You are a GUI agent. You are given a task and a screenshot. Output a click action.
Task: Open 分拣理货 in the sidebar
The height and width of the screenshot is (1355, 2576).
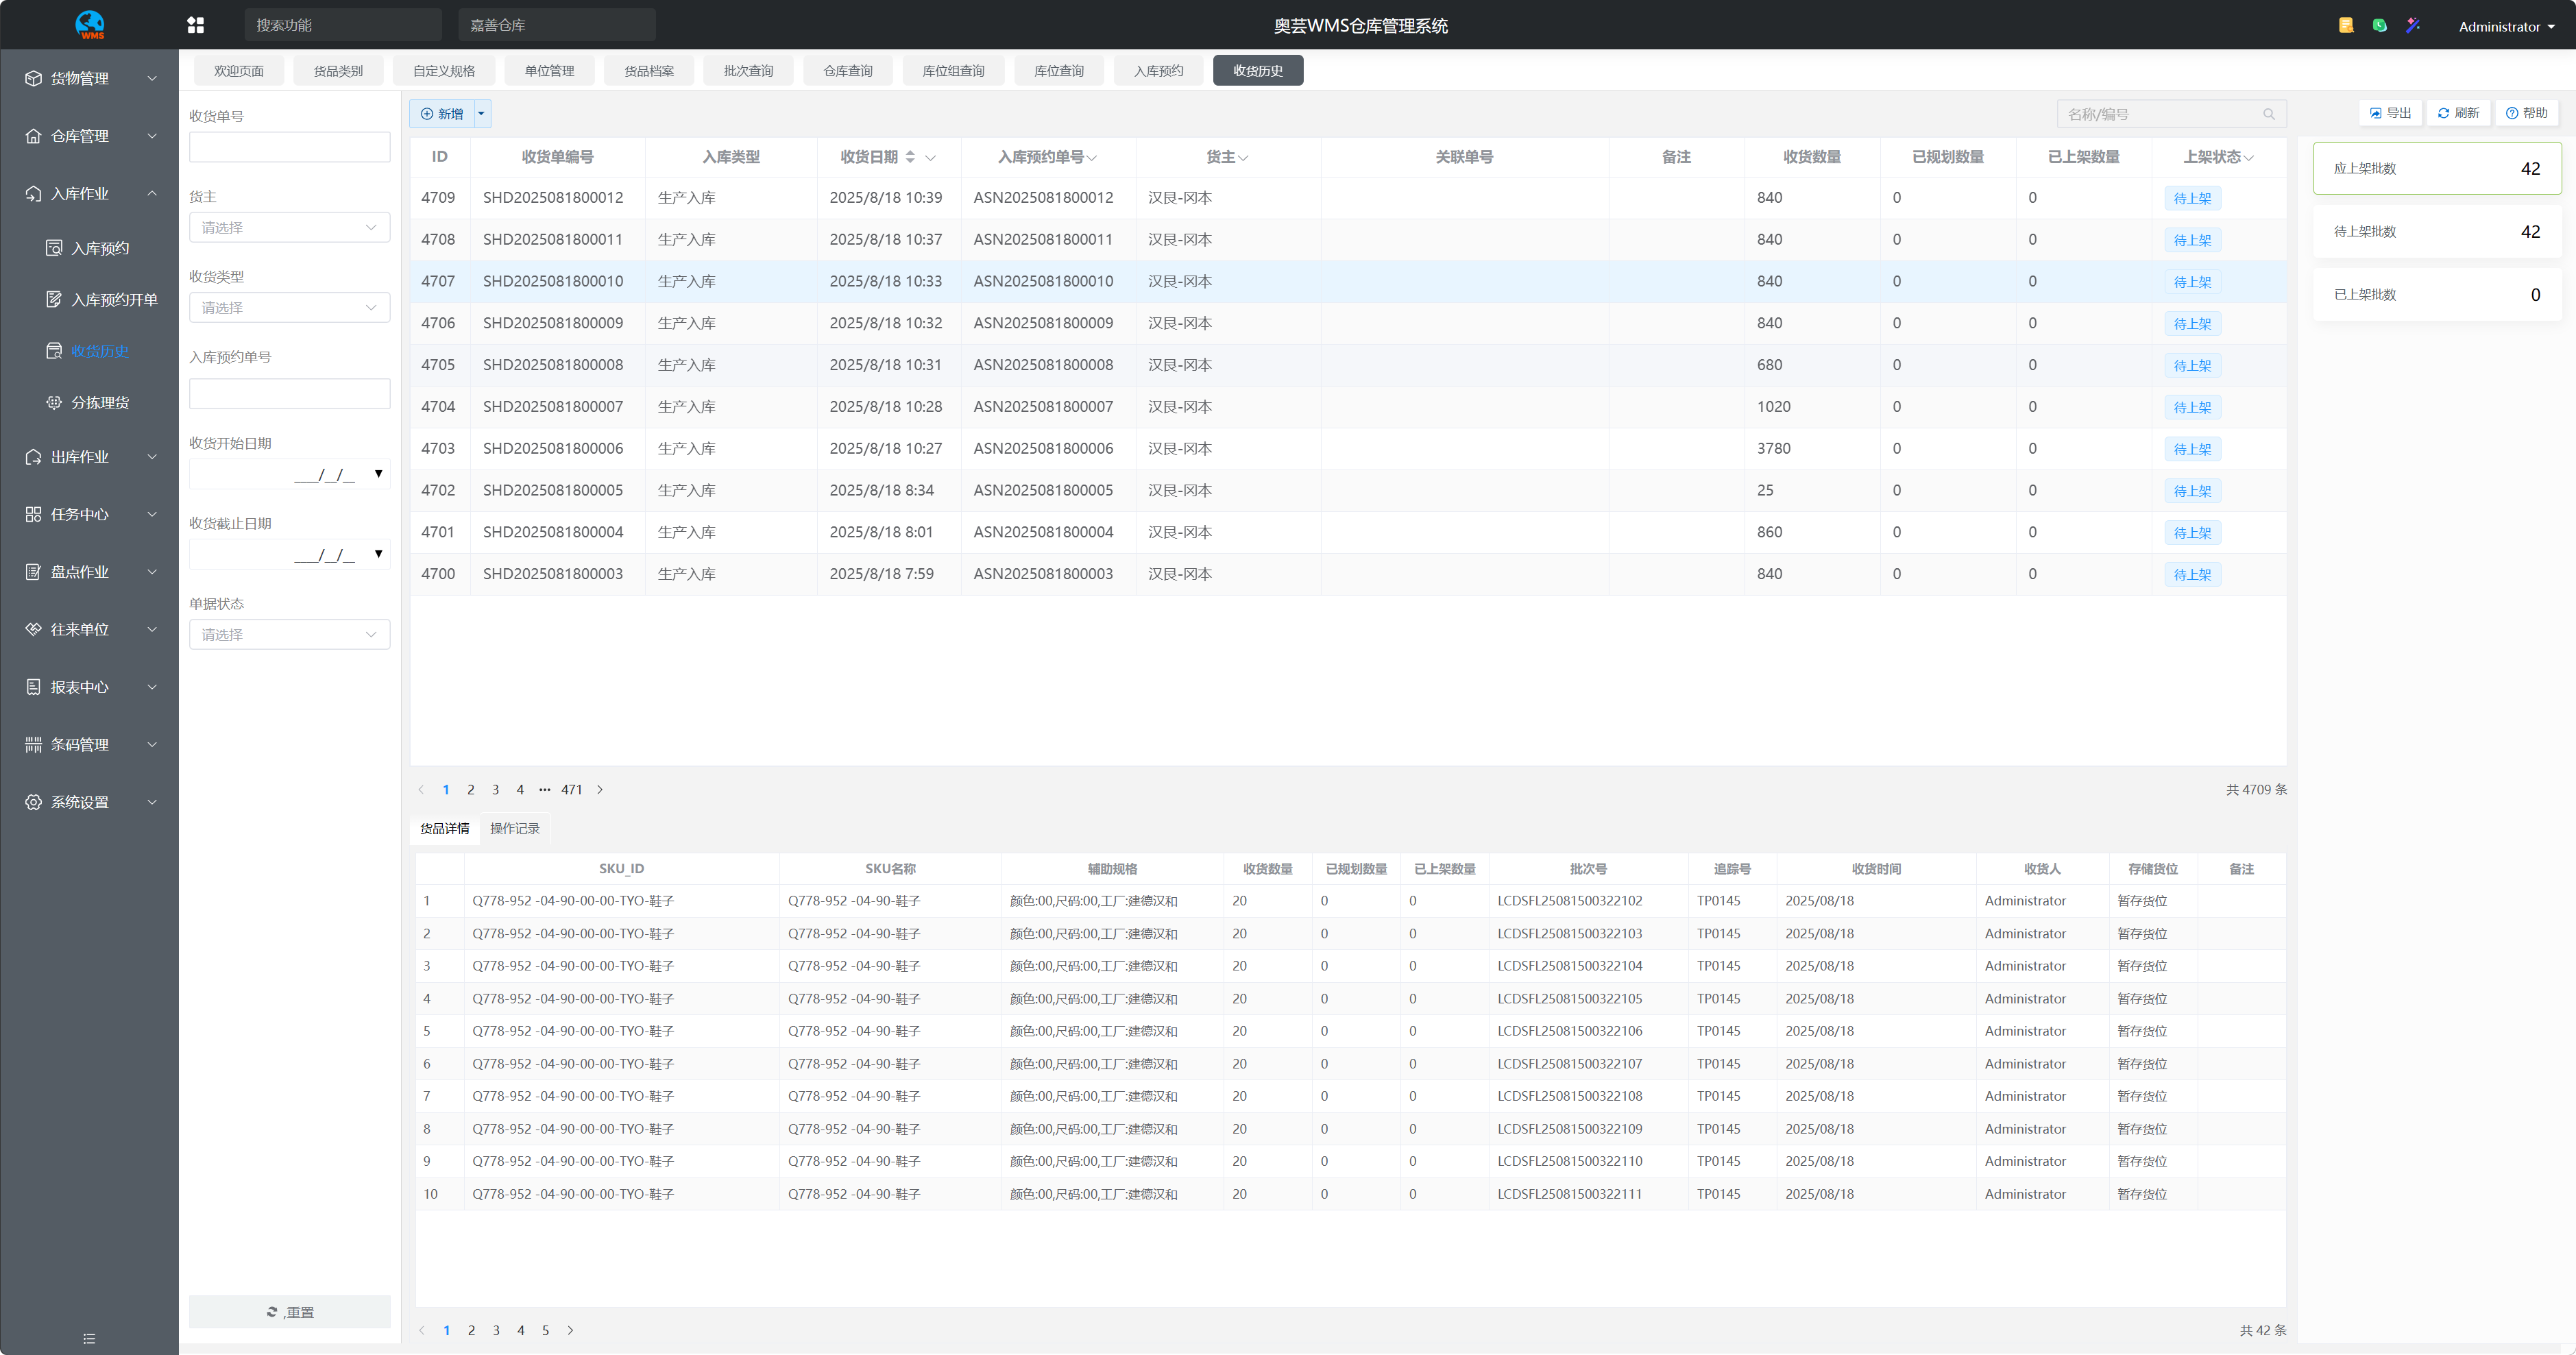click(x=100, y=402)
